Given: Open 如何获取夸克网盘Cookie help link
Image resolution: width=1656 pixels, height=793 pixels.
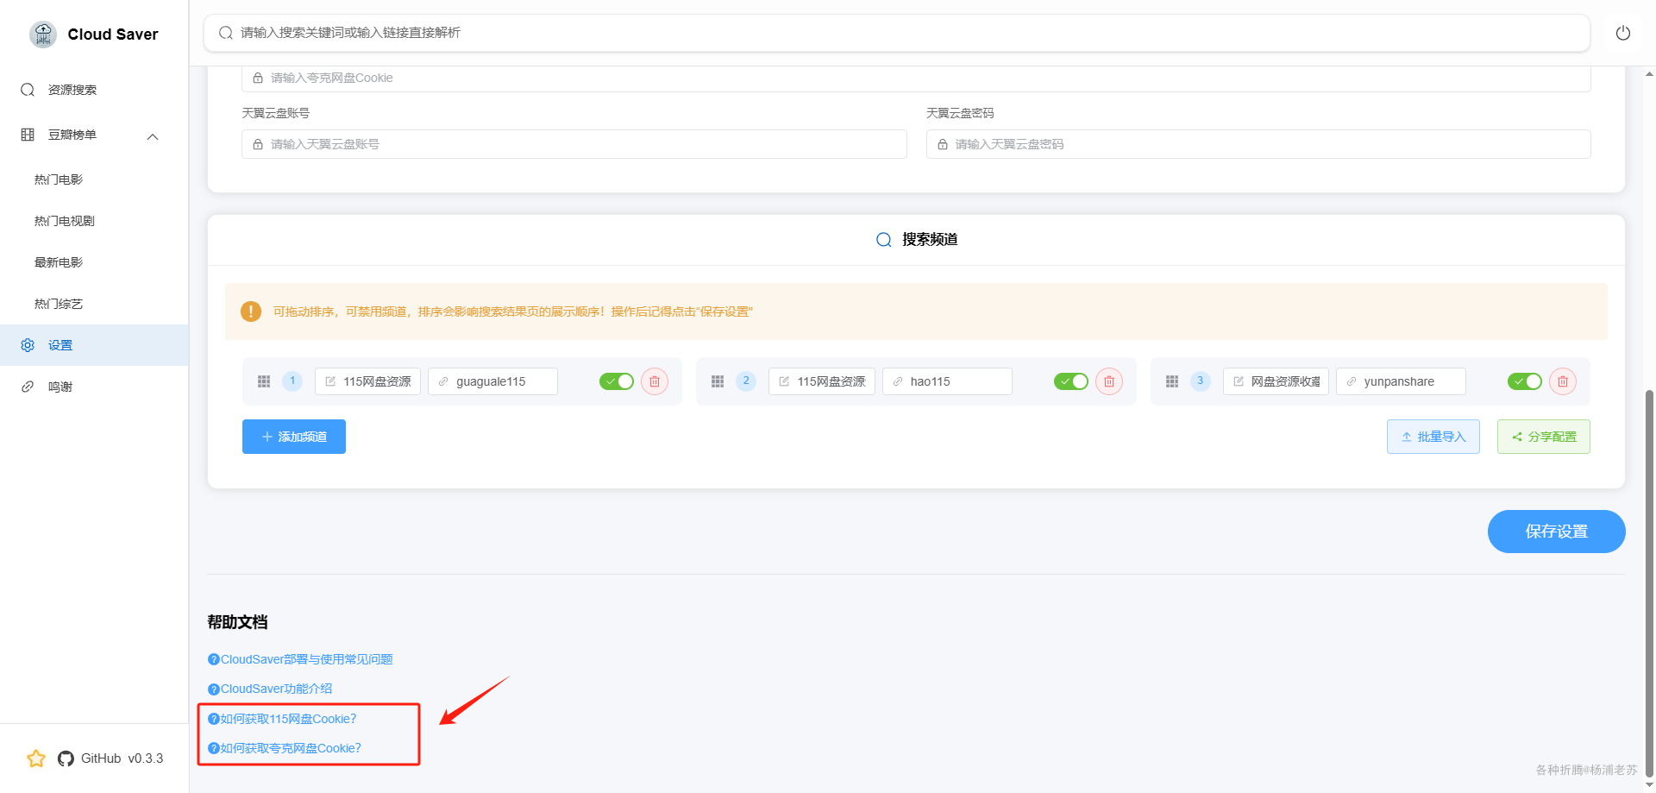Looking at the screenshot, I should pos(291,748).
